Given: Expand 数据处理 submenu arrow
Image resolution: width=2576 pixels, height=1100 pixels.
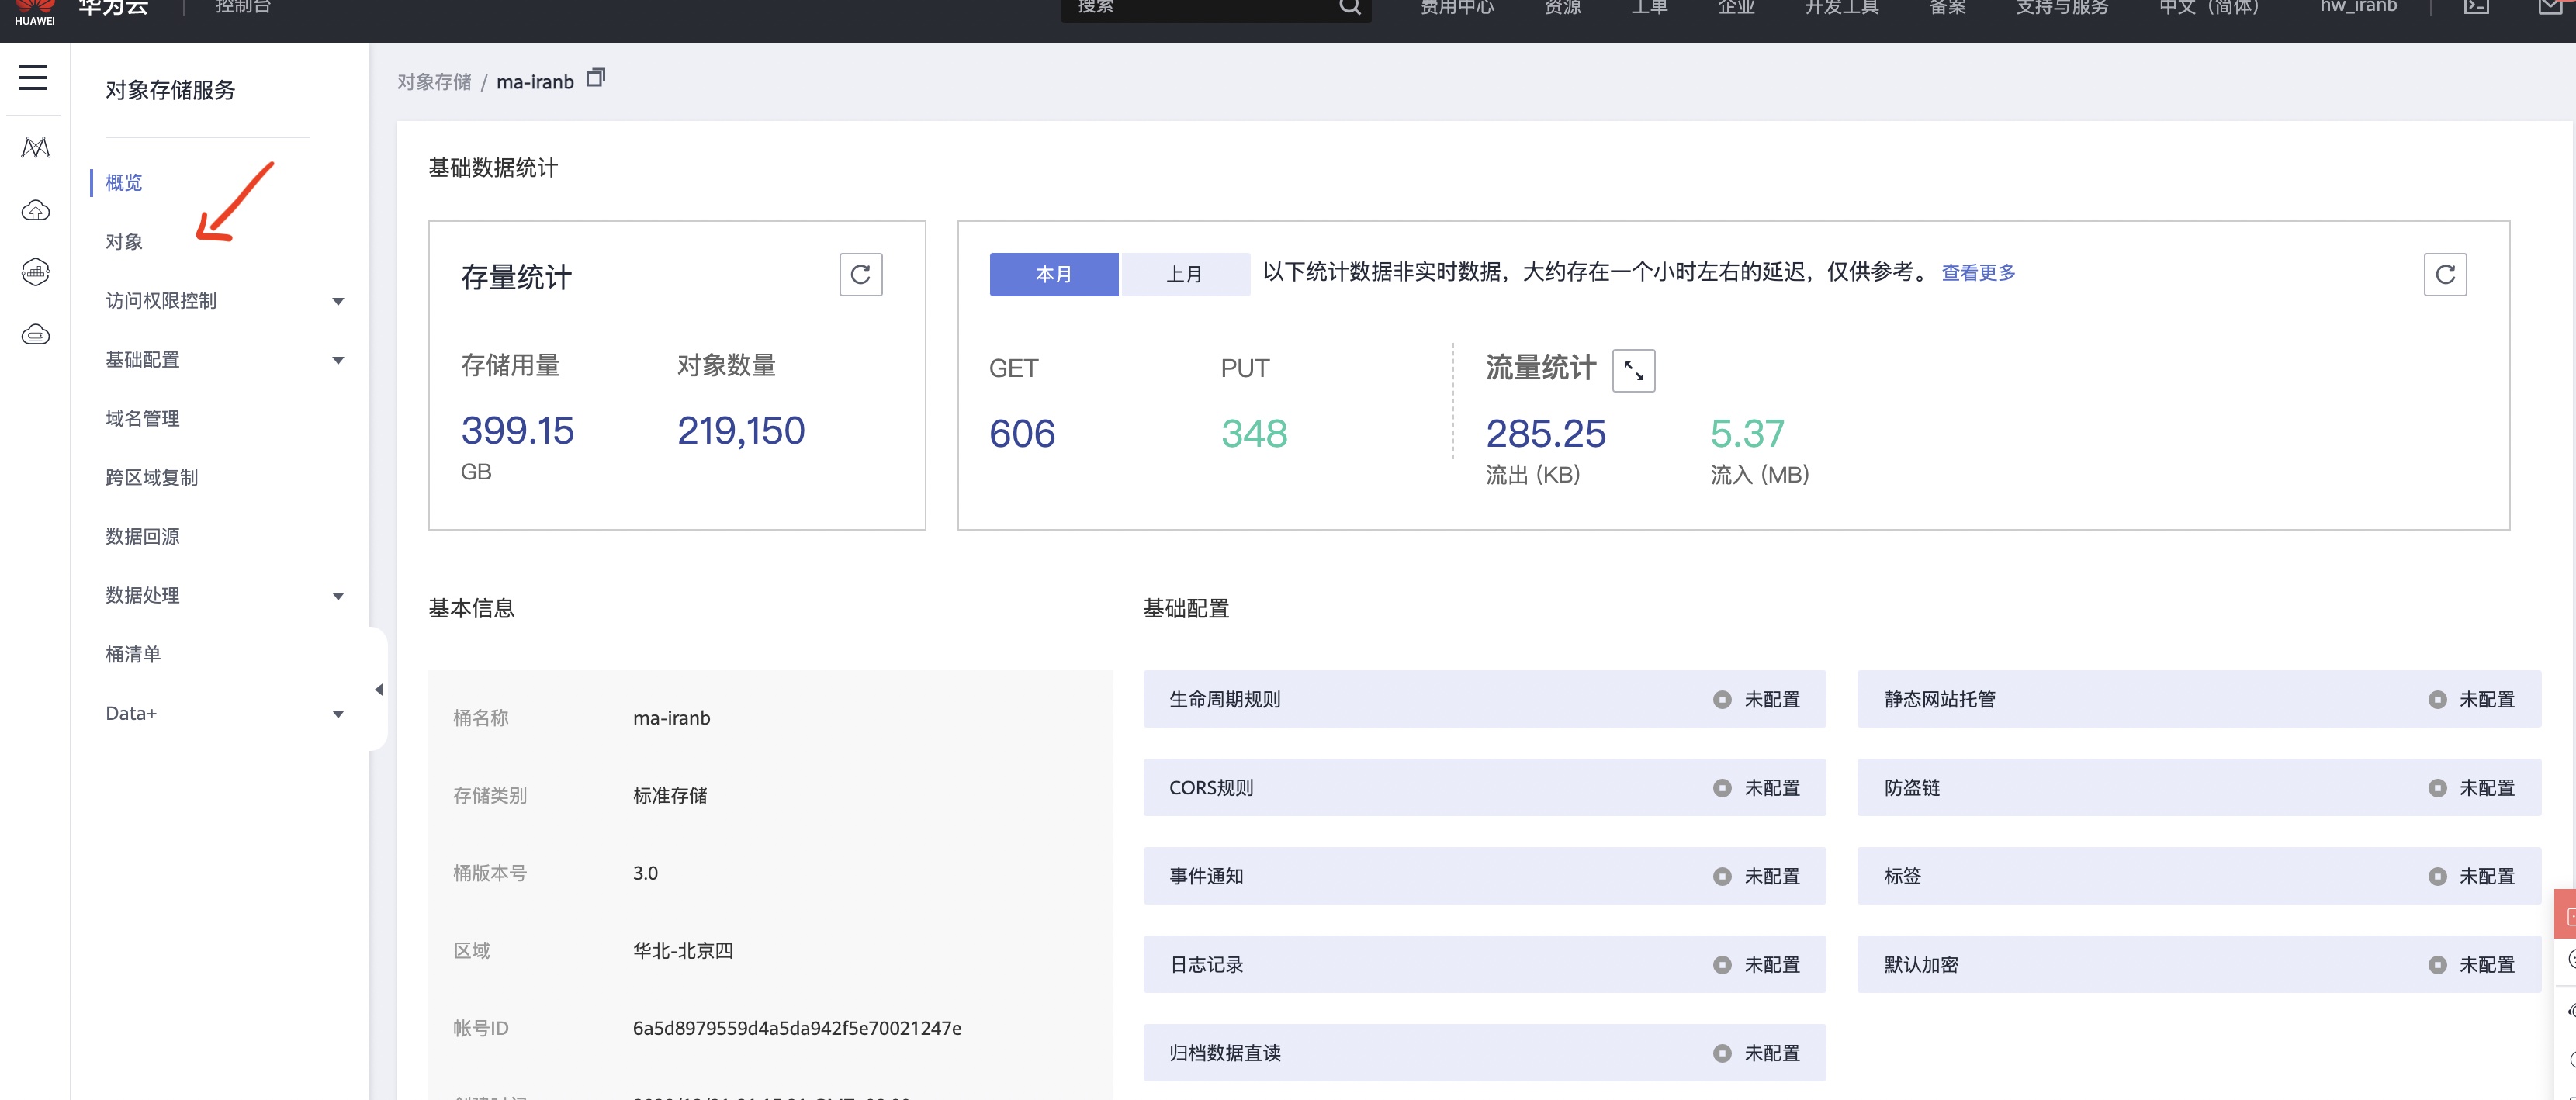Looking at the screenshot, I should click(338, 596).
